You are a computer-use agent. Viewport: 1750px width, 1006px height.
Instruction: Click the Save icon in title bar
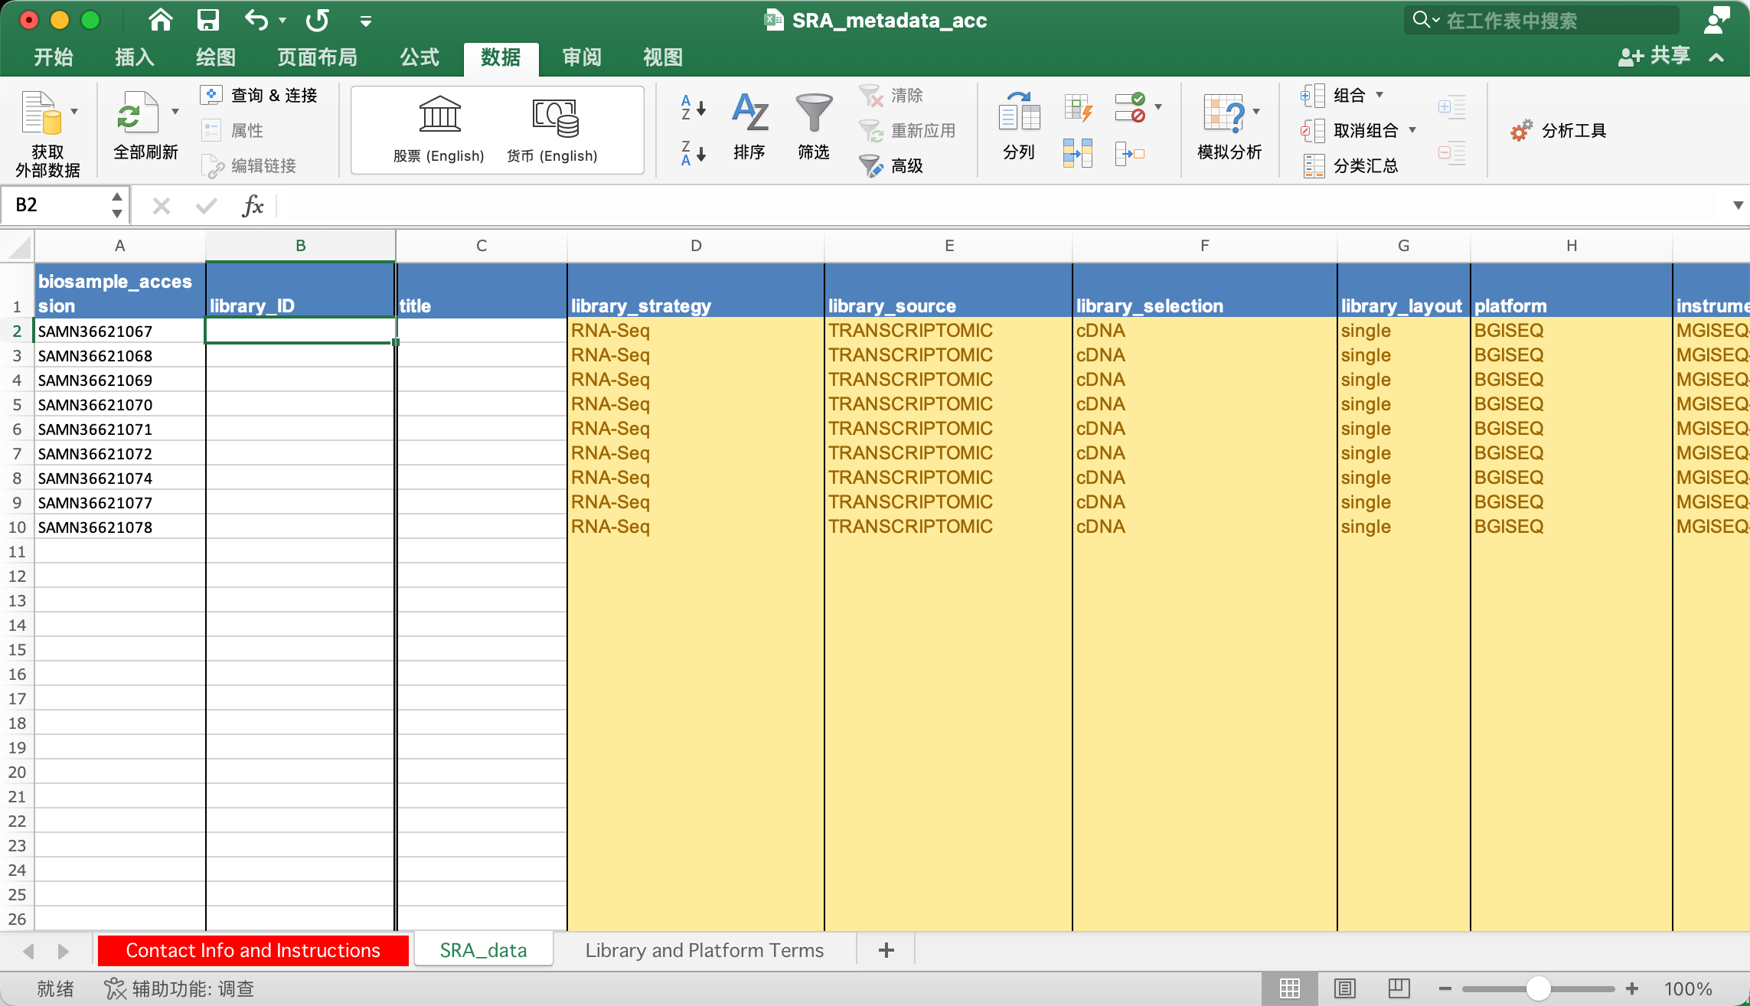(x=207, y=20)
